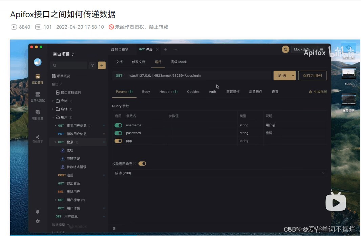Viewport: 361px width, 236px height.
Task: Open the 设置 request tab
Action: click(x=275, y=91)
